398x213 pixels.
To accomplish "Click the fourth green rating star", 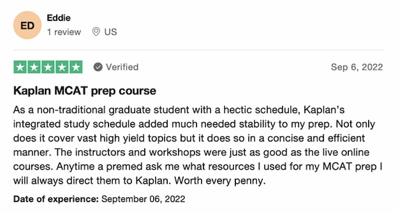I will click(x=62, y=67).
